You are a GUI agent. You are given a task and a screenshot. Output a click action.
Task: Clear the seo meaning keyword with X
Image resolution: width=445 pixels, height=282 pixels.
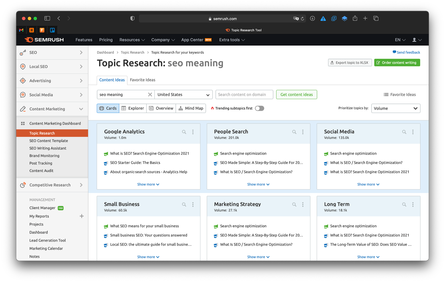(150, 94)
